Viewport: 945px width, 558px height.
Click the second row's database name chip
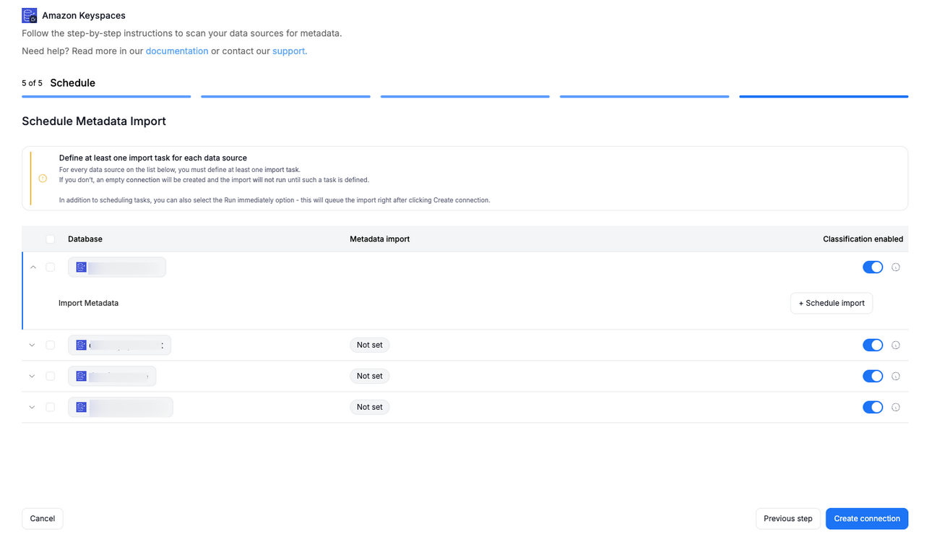(119, 345)
